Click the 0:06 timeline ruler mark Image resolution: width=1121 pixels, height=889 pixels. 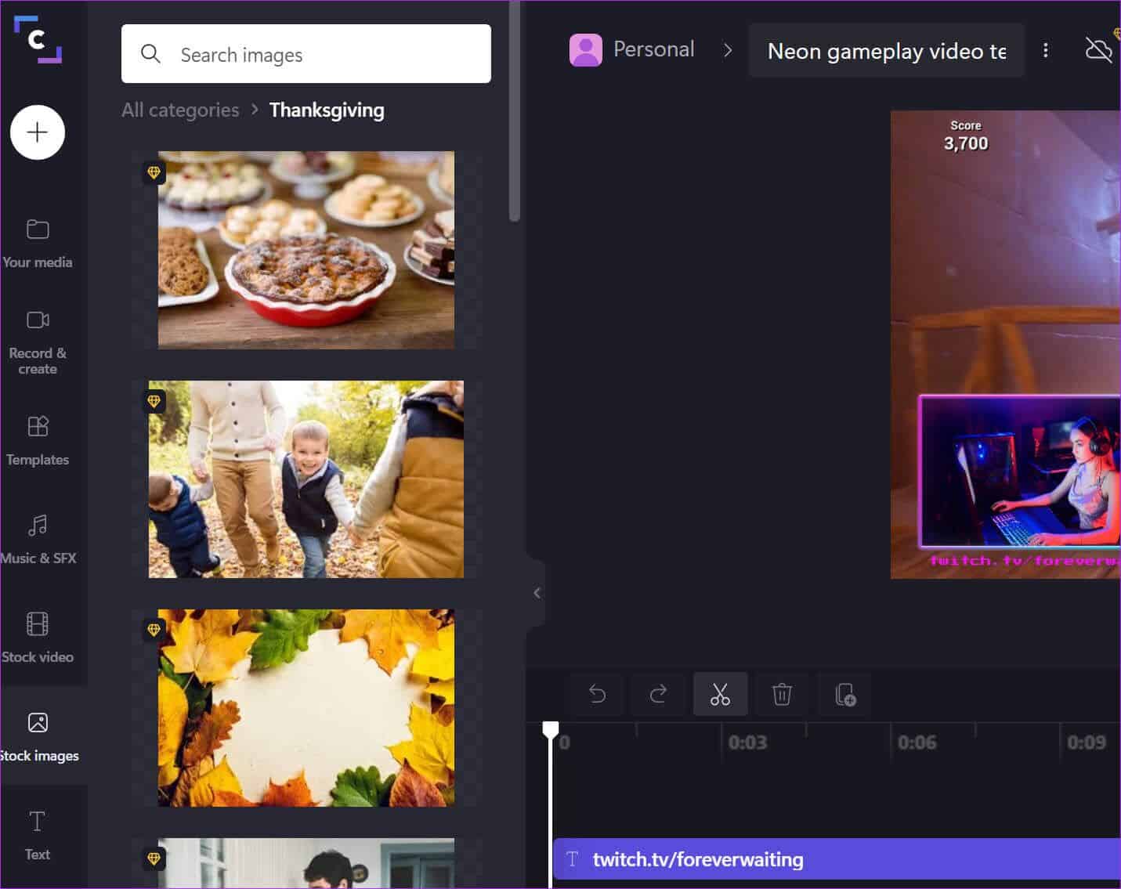(917, 743)
